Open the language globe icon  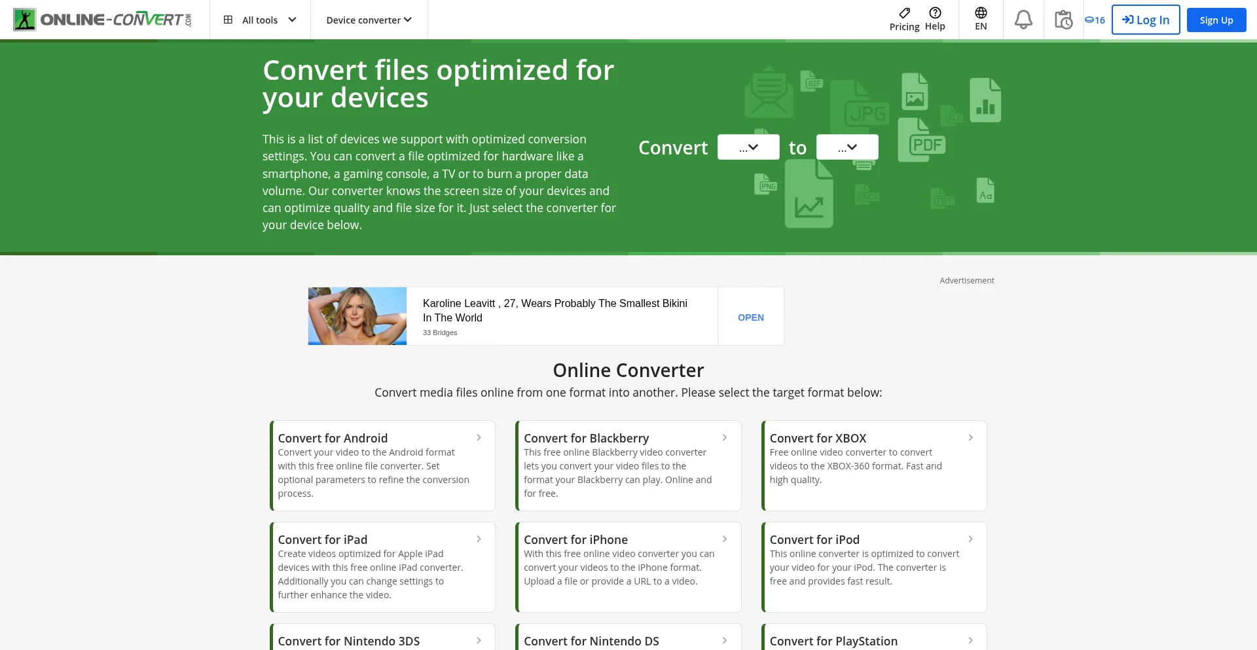(980, 13)
